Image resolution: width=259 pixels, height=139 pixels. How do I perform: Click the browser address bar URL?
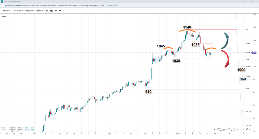click(61, 5)
